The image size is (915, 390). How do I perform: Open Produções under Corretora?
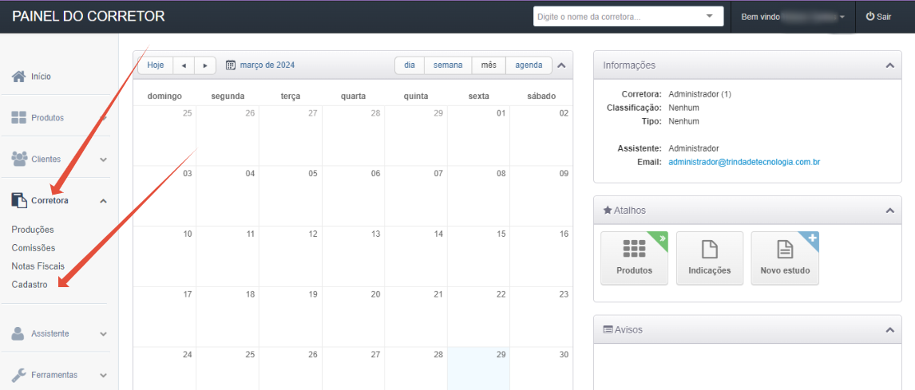(33, 230)
